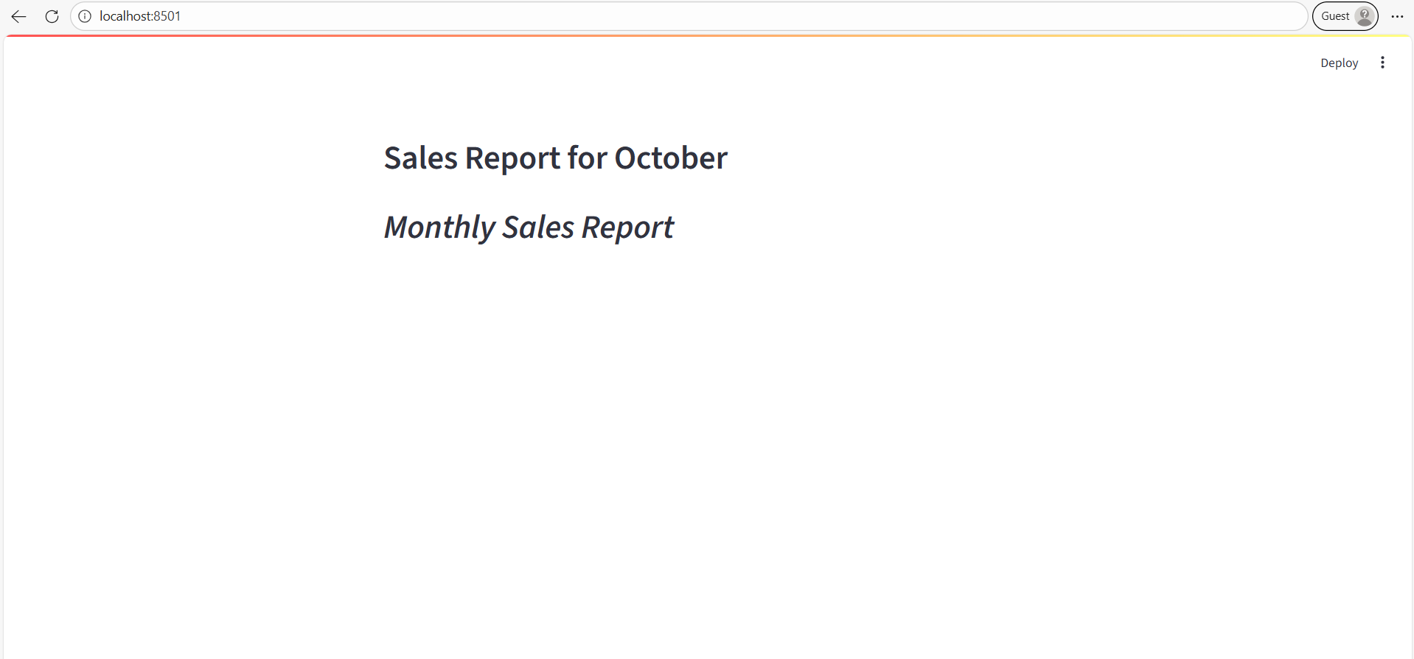Click the italic 'Monthly Sales Report' heading
This screenshot has height=659, width=1414.
(529, 228)
